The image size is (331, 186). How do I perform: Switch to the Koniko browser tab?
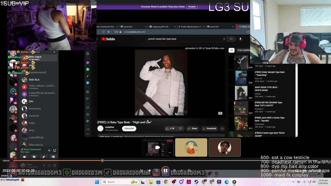coord(191,27)
